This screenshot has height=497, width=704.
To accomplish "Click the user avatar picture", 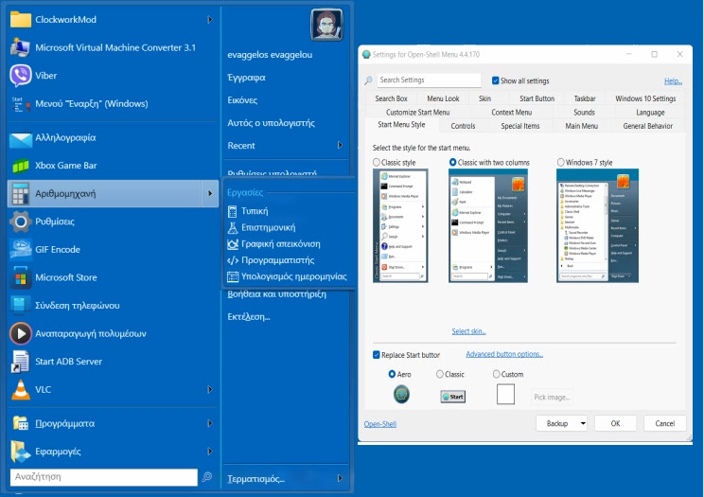I will tap(326, 25).
